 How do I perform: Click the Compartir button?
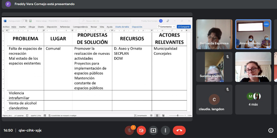click(x=184, y=27)
